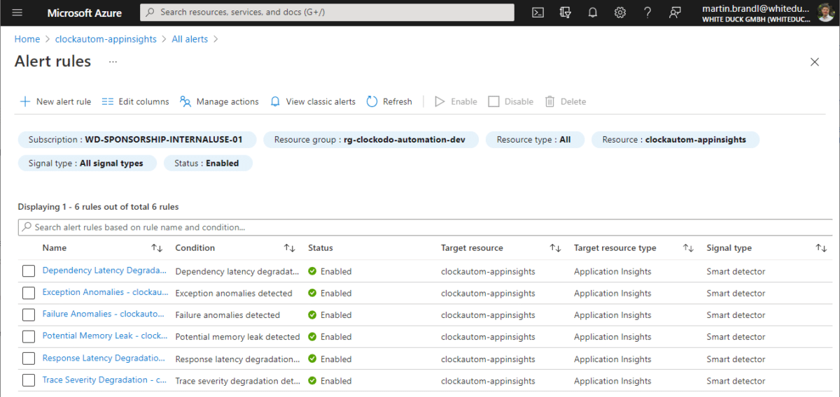The image size is (840, 397).
Task: Open portal settings gear
Action: (620, 13)
